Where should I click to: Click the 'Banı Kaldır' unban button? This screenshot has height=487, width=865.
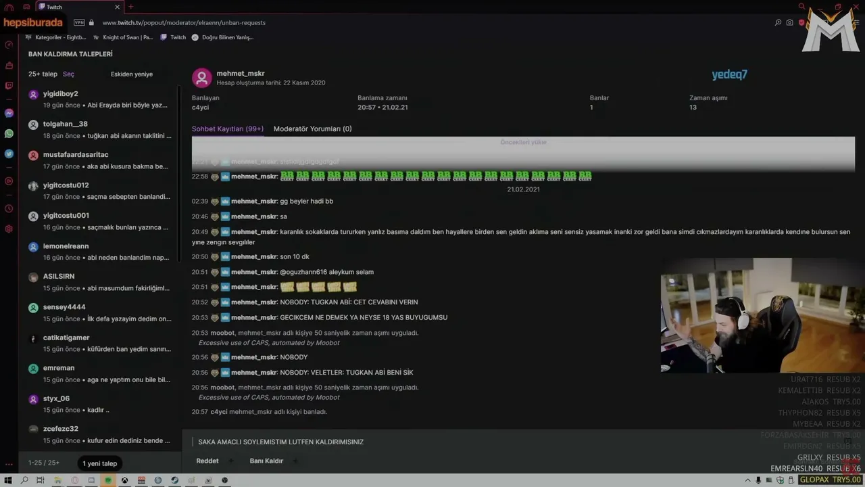tap(266, 461)
